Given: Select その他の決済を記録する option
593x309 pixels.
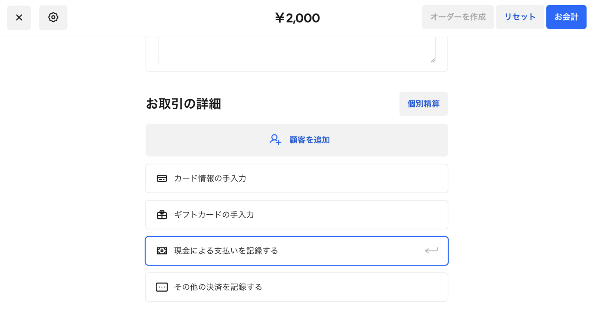Looking at the screenshot, I should point(296,287).
